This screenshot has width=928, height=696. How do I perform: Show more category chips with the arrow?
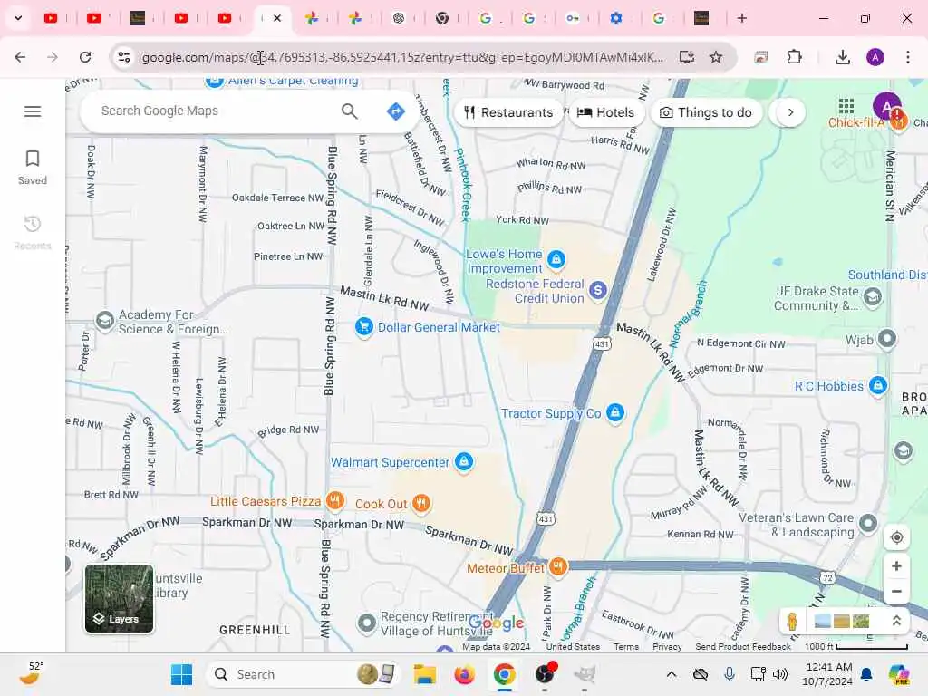tap(790, 112)
